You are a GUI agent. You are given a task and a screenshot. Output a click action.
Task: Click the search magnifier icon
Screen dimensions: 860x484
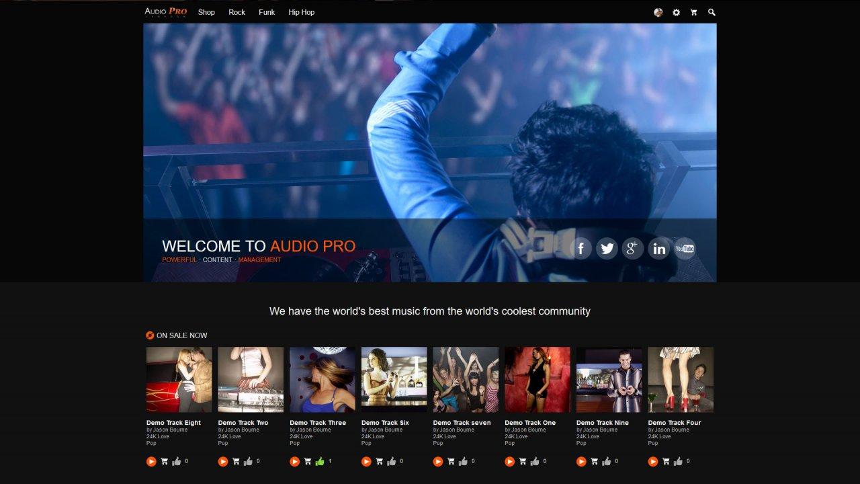point(712,12)
